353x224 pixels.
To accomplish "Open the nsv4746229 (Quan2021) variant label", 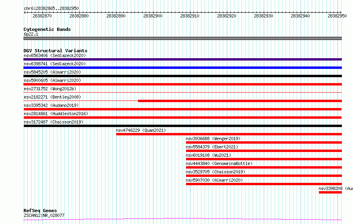I will [141, 130].
